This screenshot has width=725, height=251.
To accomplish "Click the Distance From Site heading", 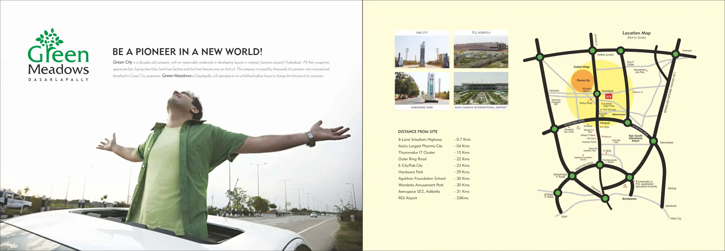I will (x=418, y=131).
